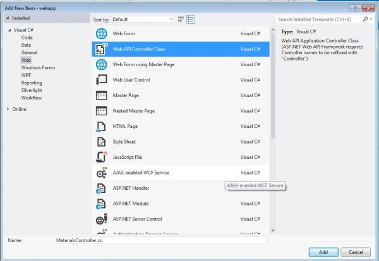The width and height of the screenshot is (379, 261).
Task: Select the Web API Controller Class label
Action: pos(139,49)
